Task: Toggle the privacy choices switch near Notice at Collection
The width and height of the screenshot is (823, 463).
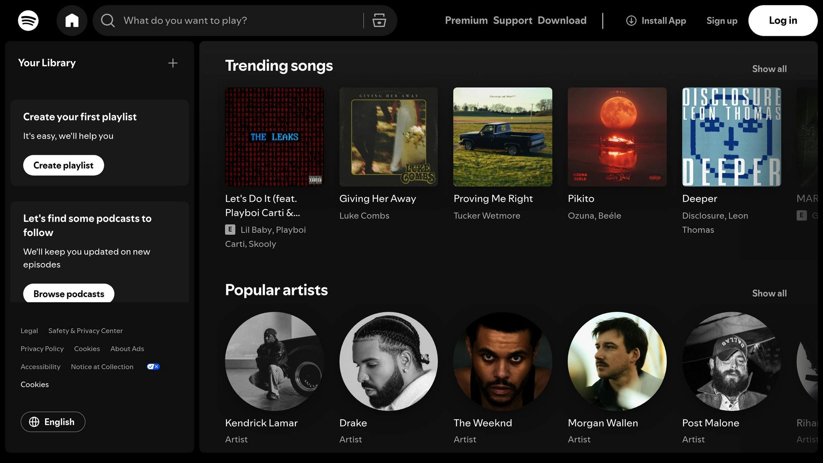Action: pos(153,366)
